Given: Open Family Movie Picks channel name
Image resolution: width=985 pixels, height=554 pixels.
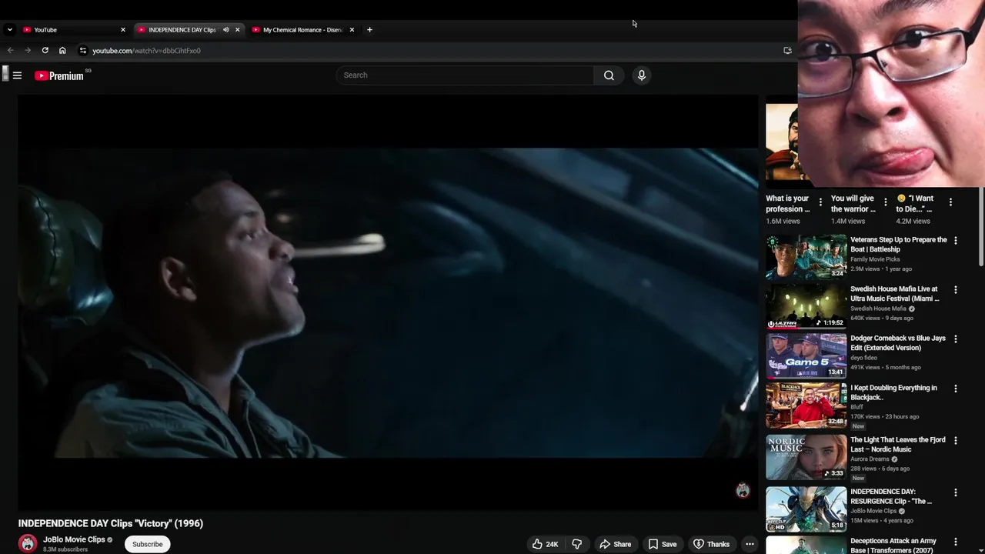Looking at the screenshot, I should click(875, 259).
